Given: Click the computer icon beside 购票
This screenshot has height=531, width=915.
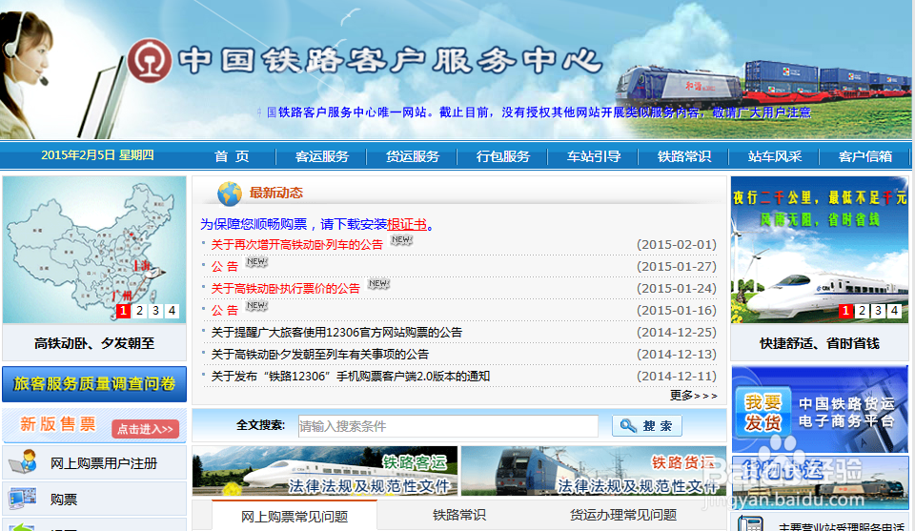Looking at the screenshot, I should tap(23, 499).
